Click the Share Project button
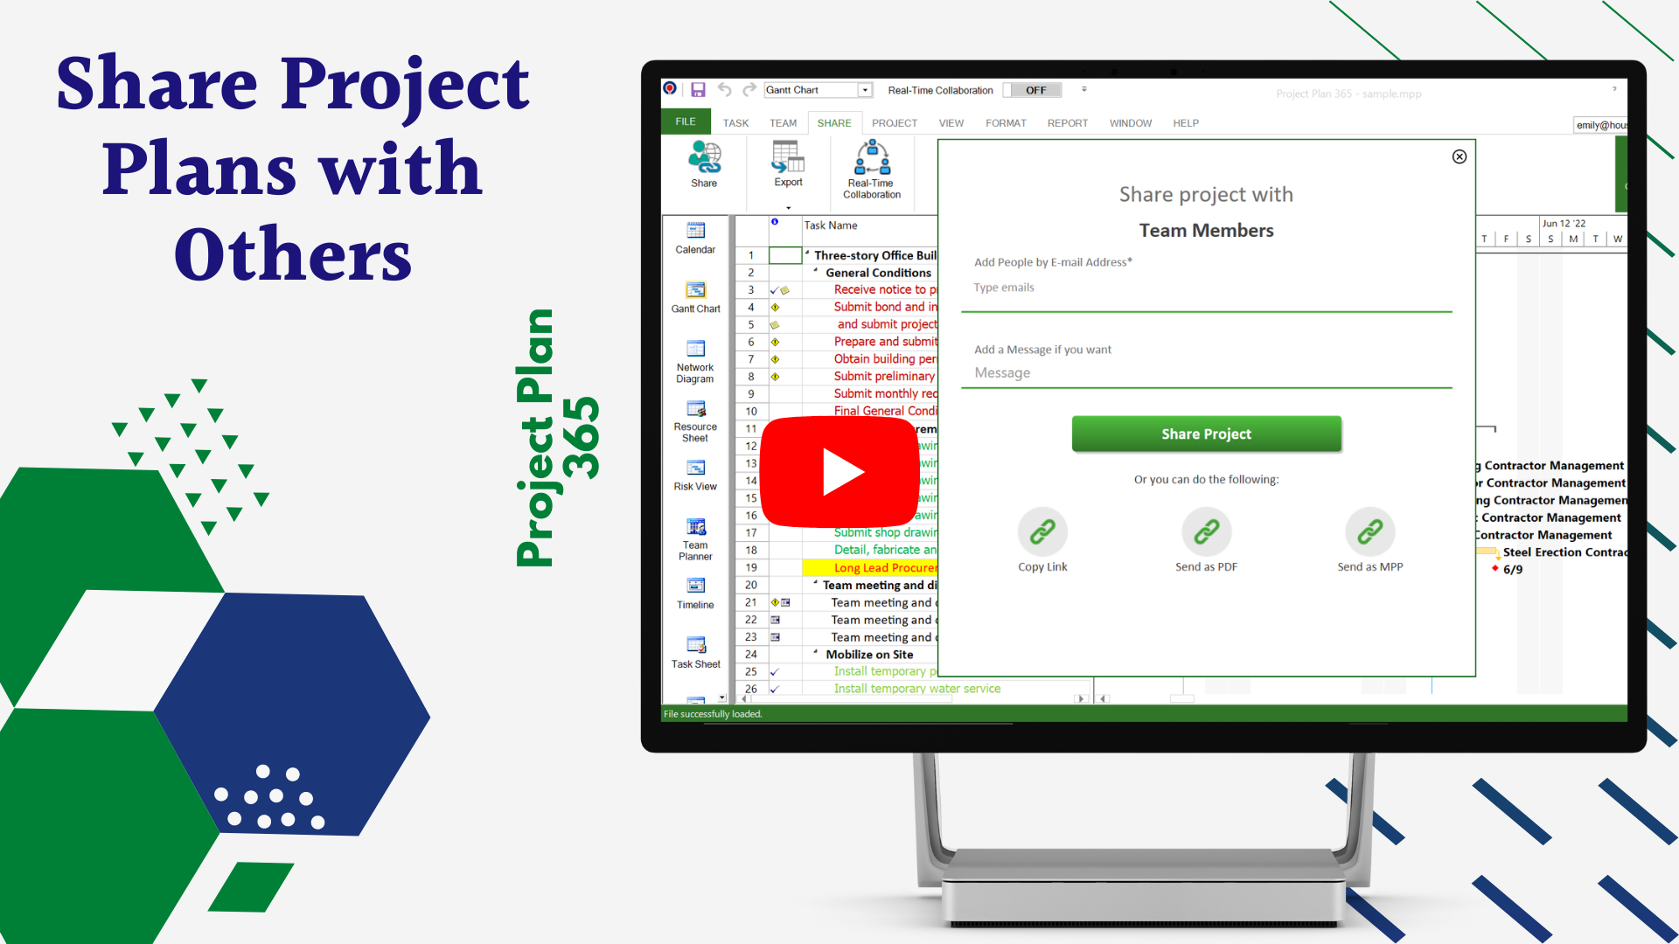The height and width of the screenshot is (944, 1679). (1205, 434)
